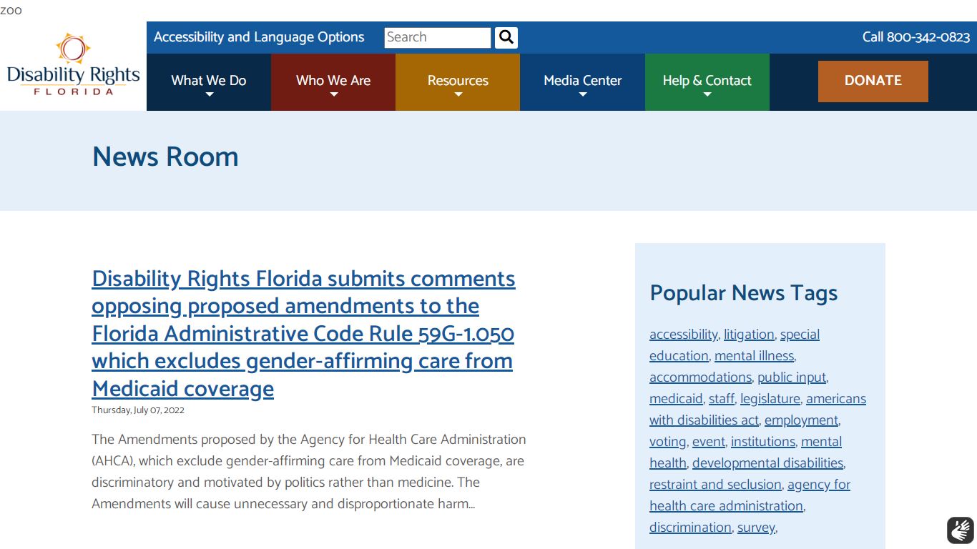Focus the Search input field

tap(438, 37)
